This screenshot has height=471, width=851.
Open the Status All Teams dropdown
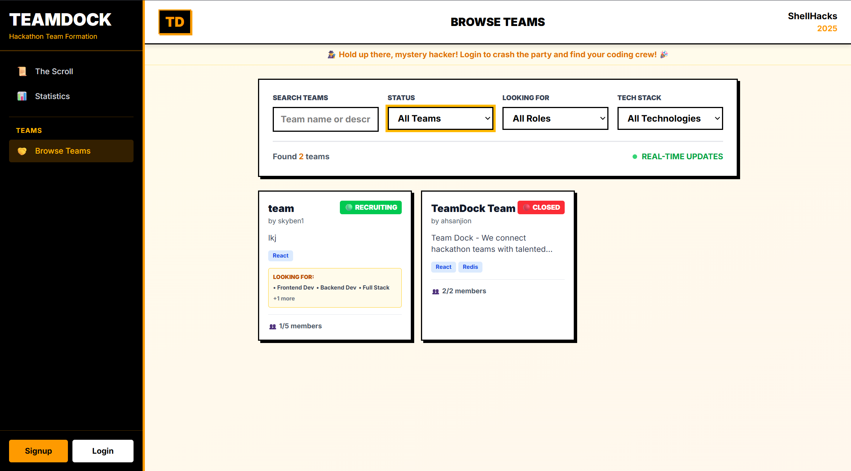coord(440,119)
